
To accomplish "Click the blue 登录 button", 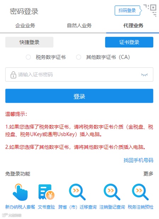I will pos(79,96).
